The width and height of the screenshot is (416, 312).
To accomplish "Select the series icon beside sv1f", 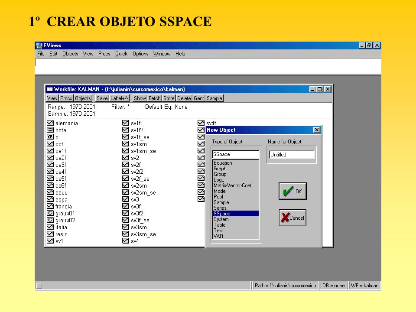I will (x=126, y=123).
